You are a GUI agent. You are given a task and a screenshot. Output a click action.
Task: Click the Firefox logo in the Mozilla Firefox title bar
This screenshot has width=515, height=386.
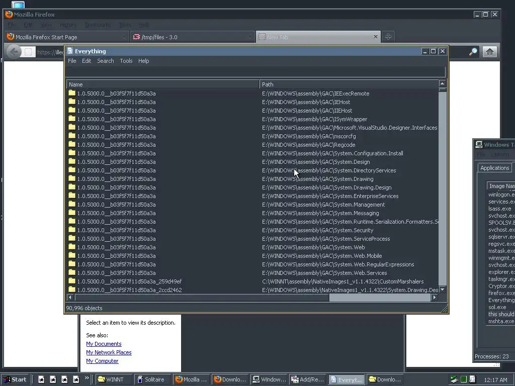point(9,15)
